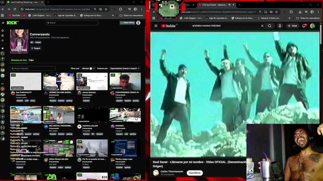Close the Soul Sanet YouTube tab
Viewport: 323px width, 181px height.
(x=233, y=5)
